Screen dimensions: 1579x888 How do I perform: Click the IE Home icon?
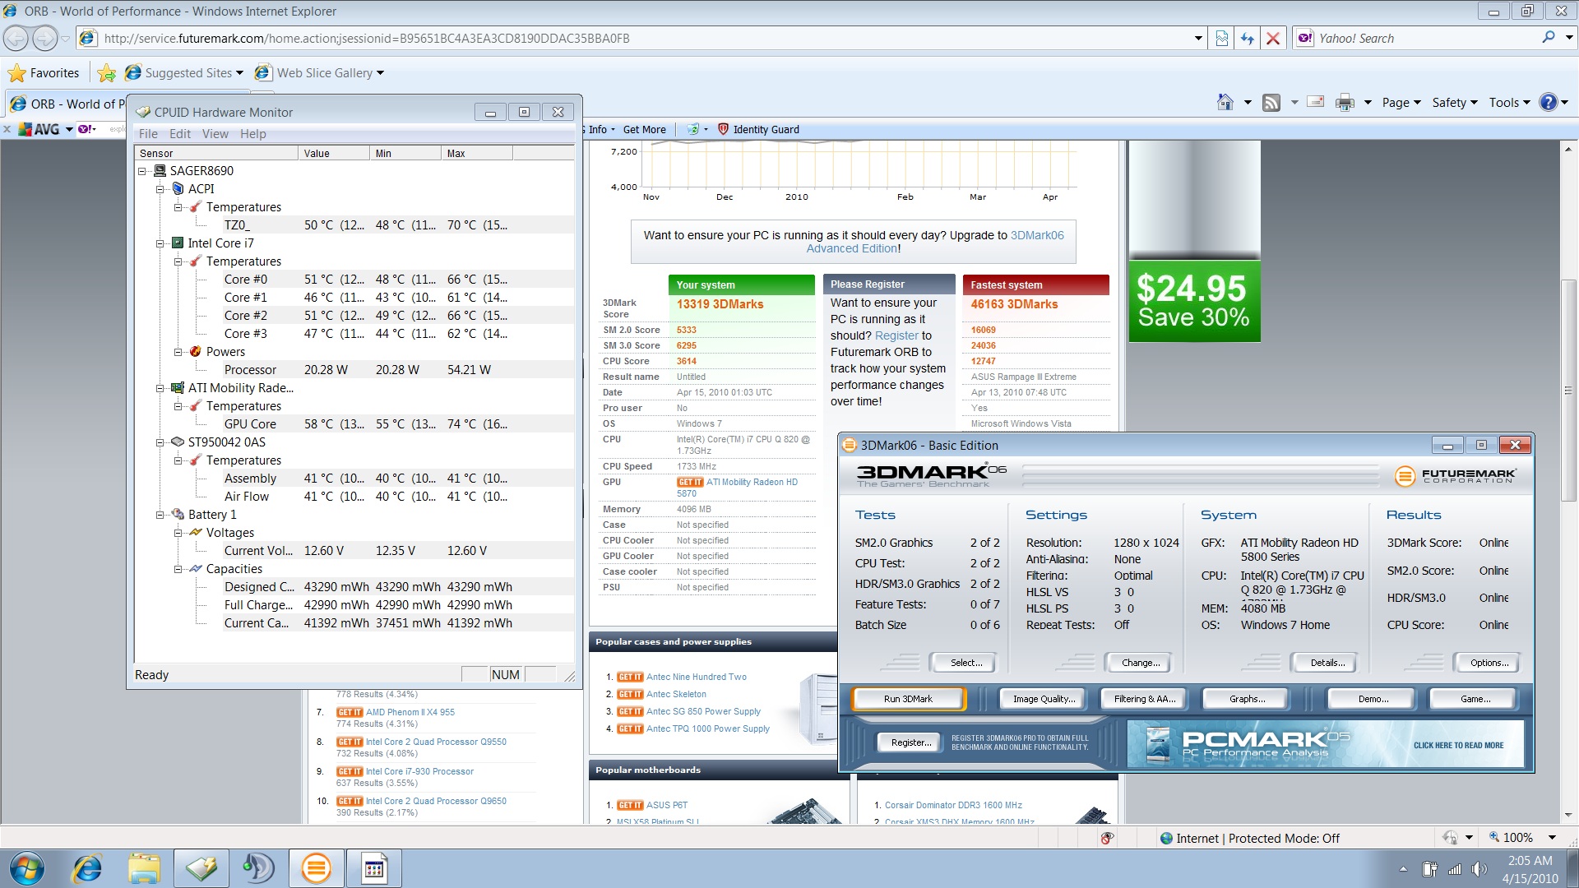pyautogui.click(x=1225, y=102)
